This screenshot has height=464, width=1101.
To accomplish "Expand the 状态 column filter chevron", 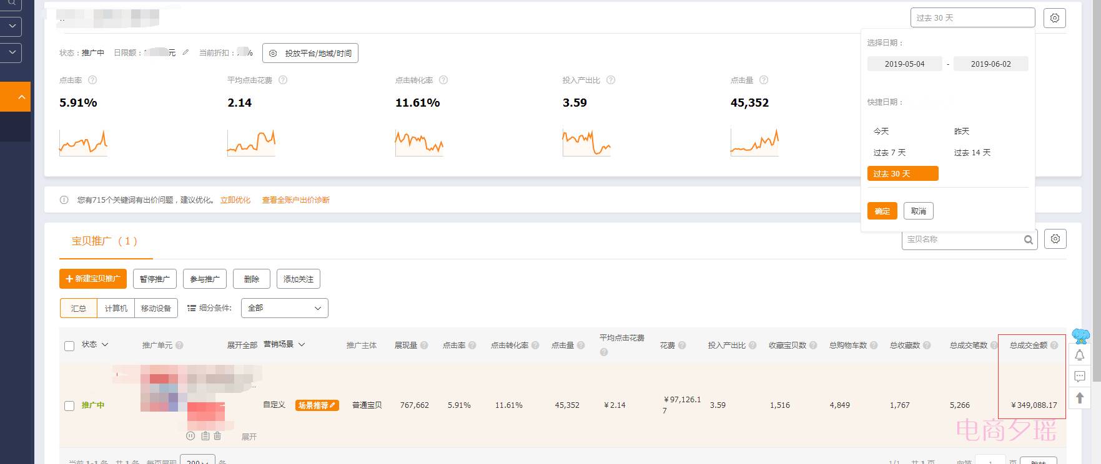I will pyautogui.click(x=105, y=344).
